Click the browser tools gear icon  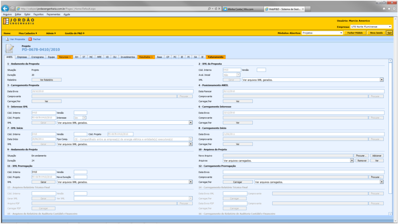[x=394, y=9]
